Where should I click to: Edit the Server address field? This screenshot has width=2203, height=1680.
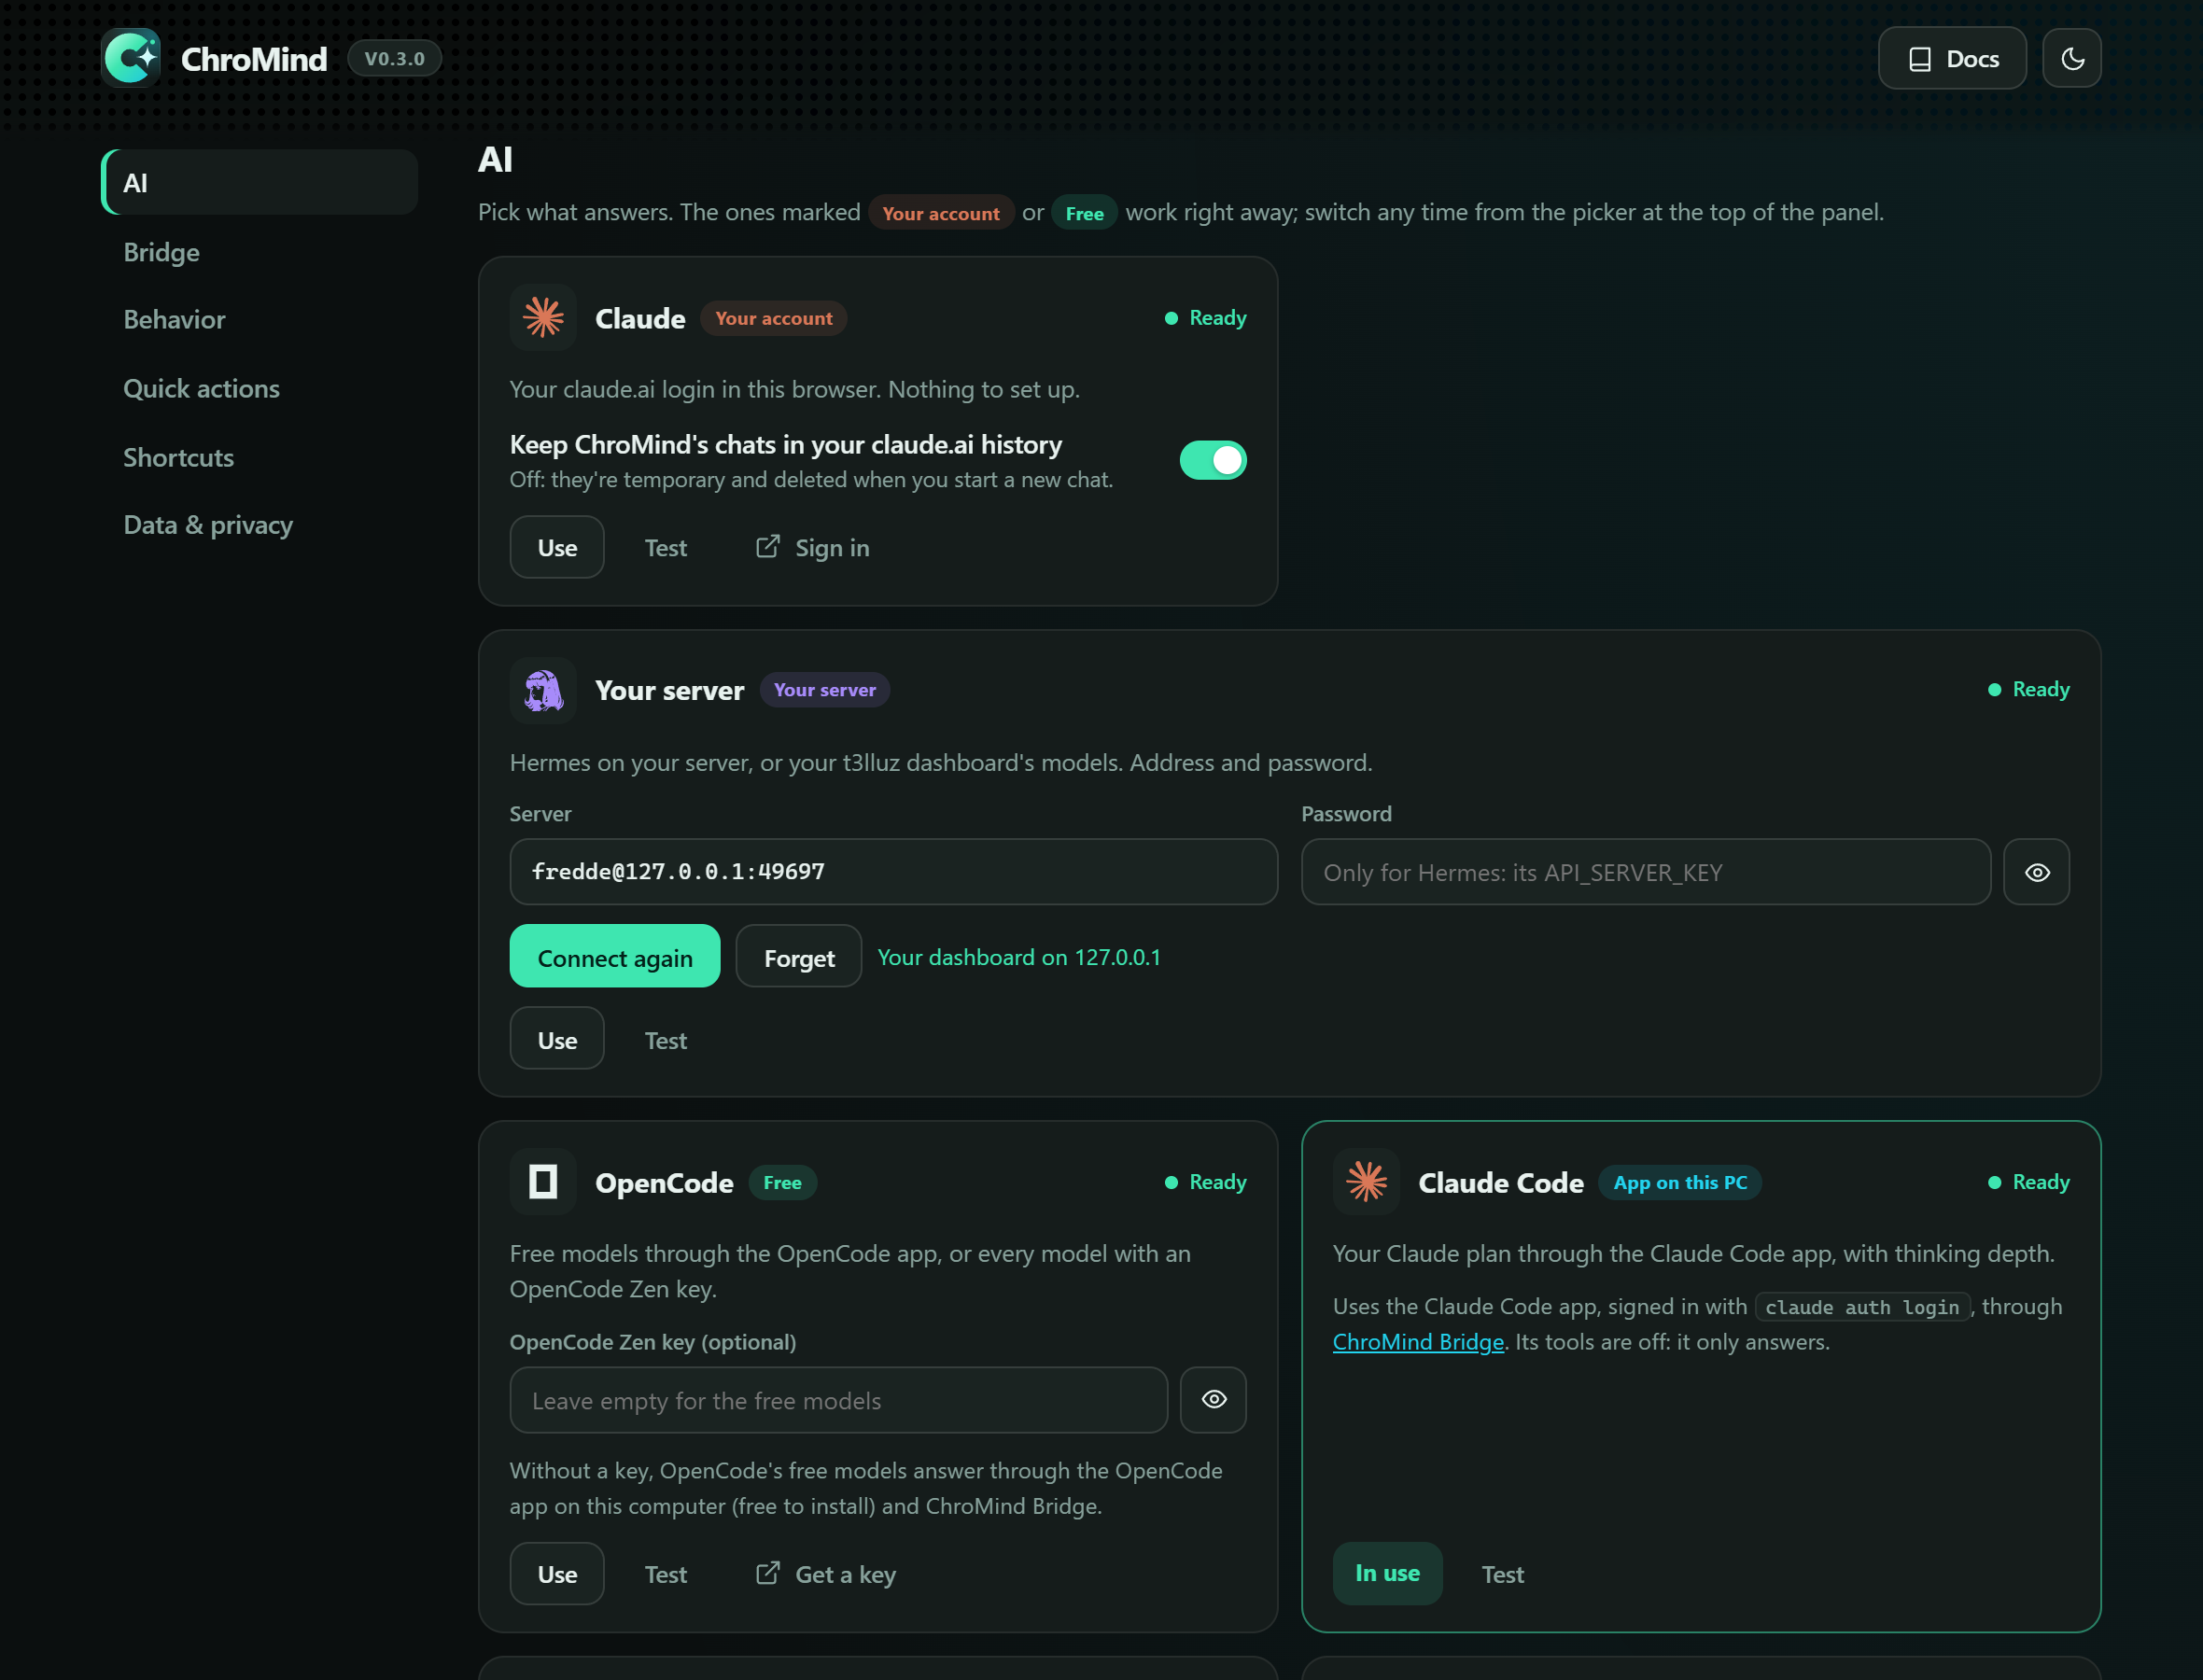coord(893,871)
